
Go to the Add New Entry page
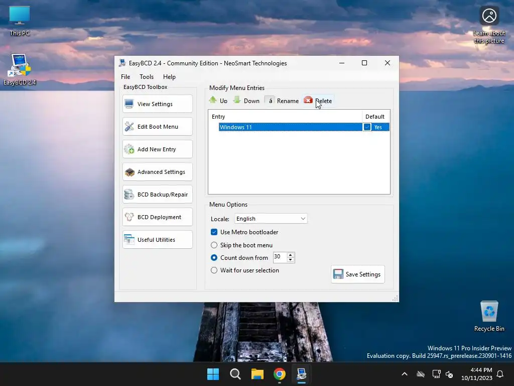tap(157, 149)
